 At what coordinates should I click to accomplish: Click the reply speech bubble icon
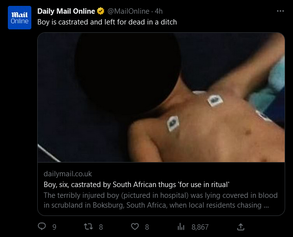(x=42, y=227)
